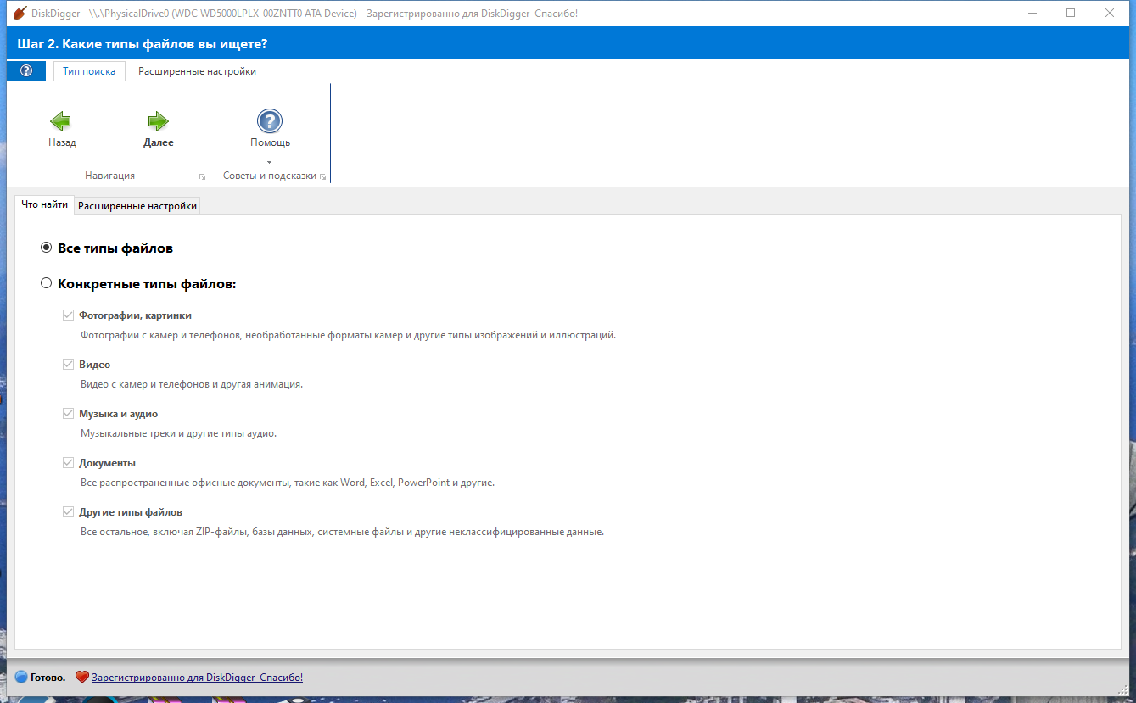1136x703 pixels.
Task: Toggle the Видео checkbox
Action: (x=68, y=365)
